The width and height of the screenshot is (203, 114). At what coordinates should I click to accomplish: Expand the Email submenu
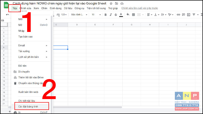coord(47,46)
